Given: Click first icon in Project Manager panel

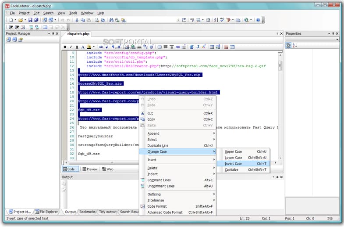Looking at the screenshot, I should pyautogui.click(x=8, y=40).
